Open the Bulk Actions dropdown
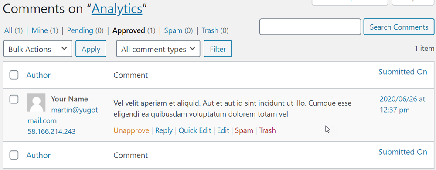The height and width of the screenshot is (170, 436). (x=38, y=49)
